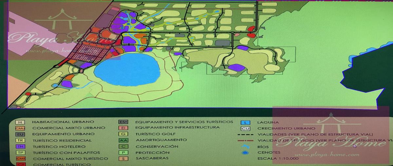Click the brown Vialidad de Servicio line symbol

click(246, 140)
